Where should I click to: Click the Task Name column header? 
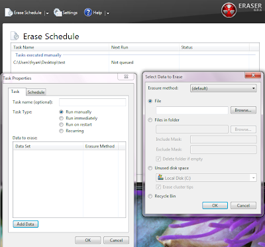coord(60,47)
